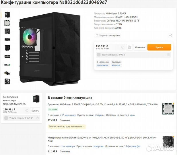This screenshot has width=177, height=155.
Task: Open the info icon in sidebar assembly row
Action: click(x=37, y=118)
